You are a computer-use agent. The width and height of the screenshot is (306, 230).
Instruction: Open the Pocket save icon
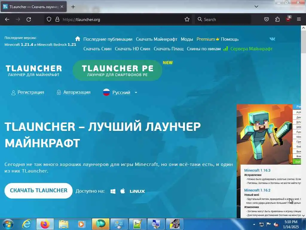266,19
